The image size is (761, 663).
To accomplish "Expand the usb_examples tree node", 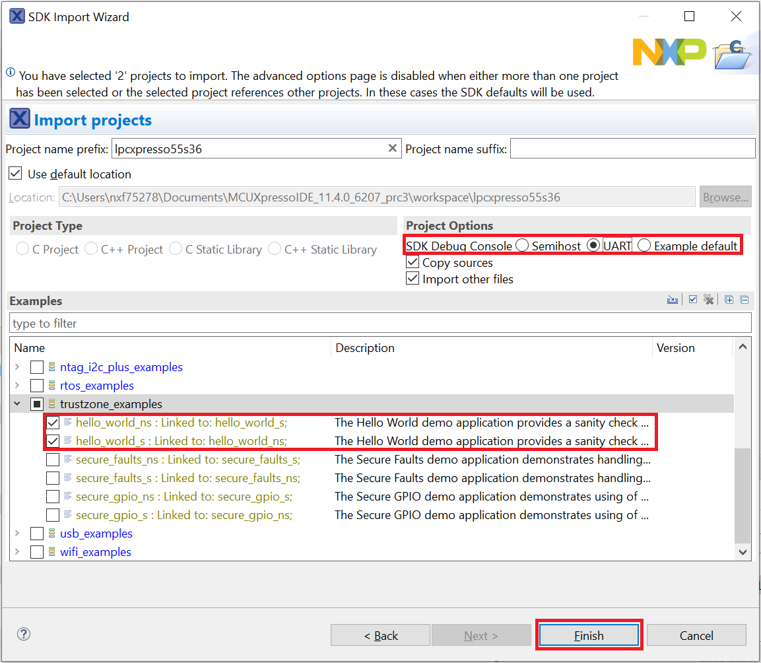I will point(18,534).
